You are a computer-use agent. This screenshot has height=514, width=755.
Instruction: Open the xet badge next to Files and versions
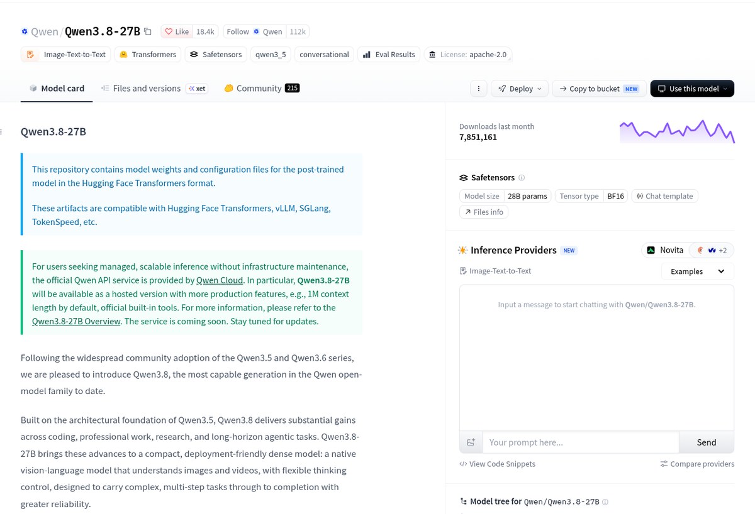pyautogui.click(x=197, y=89)
